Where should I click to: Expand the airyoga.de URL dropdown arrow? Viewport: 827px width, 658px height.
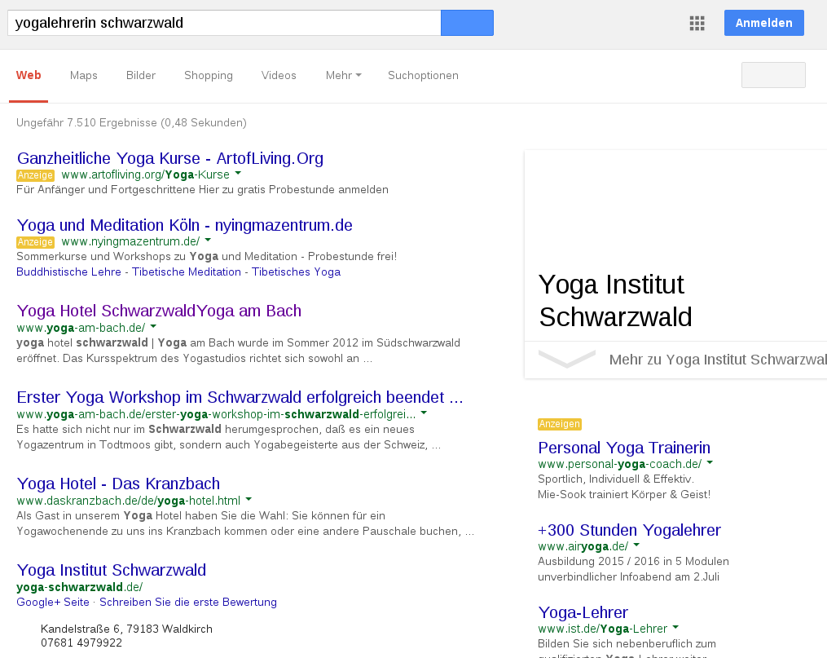[x=636, y=545]
